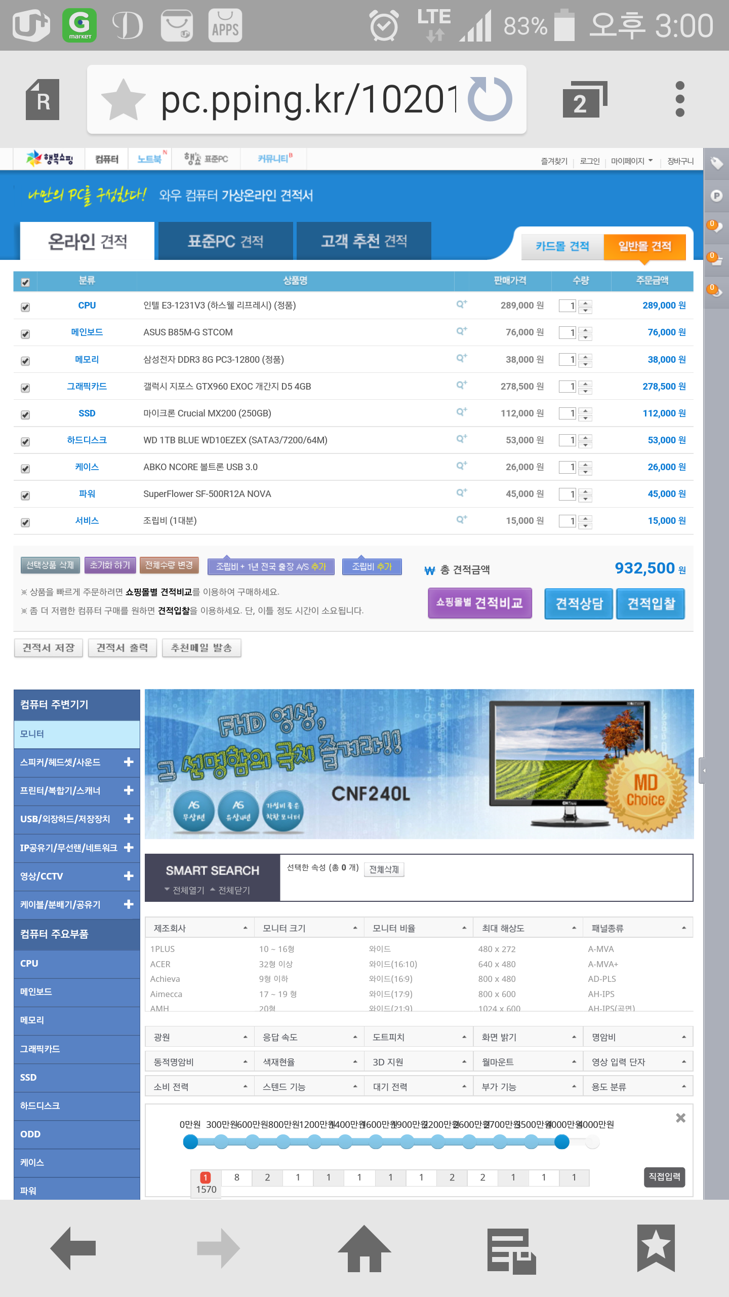Click the 견적입찰 button
The image size is (729, 1297).
651,603
